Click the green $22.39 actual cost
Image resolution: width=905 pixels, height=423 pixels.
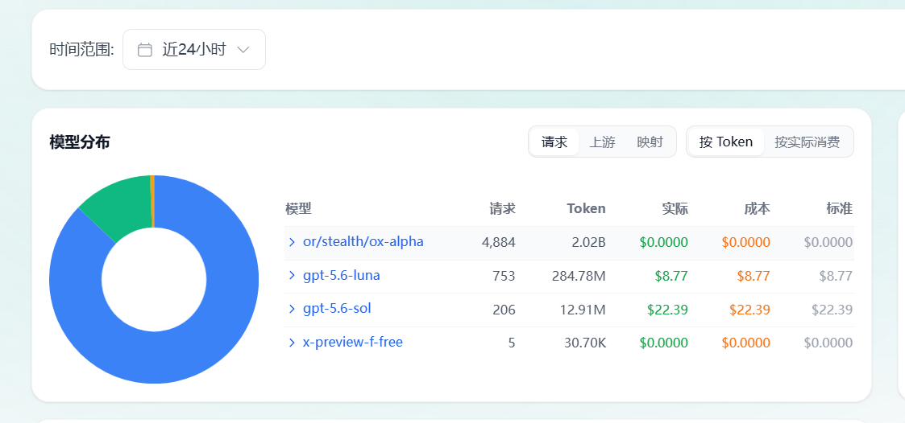click(x=667, y=310)
